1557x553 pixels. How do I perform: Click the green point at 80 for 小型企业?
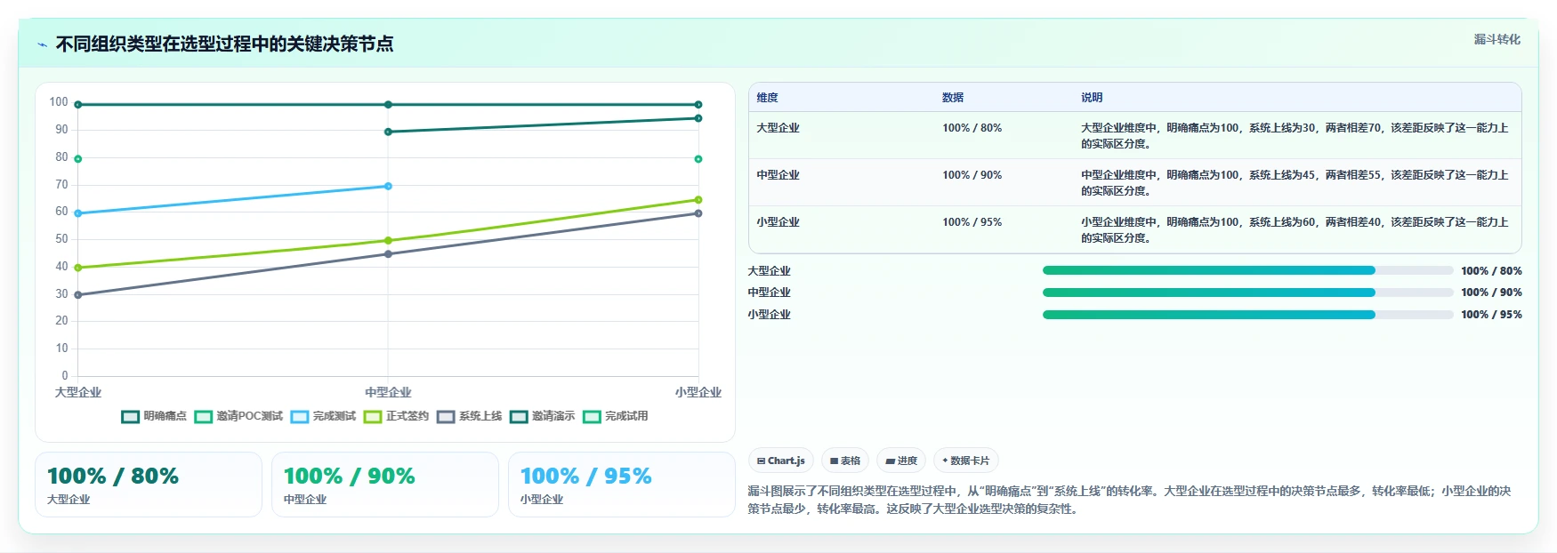pos(698,159)
